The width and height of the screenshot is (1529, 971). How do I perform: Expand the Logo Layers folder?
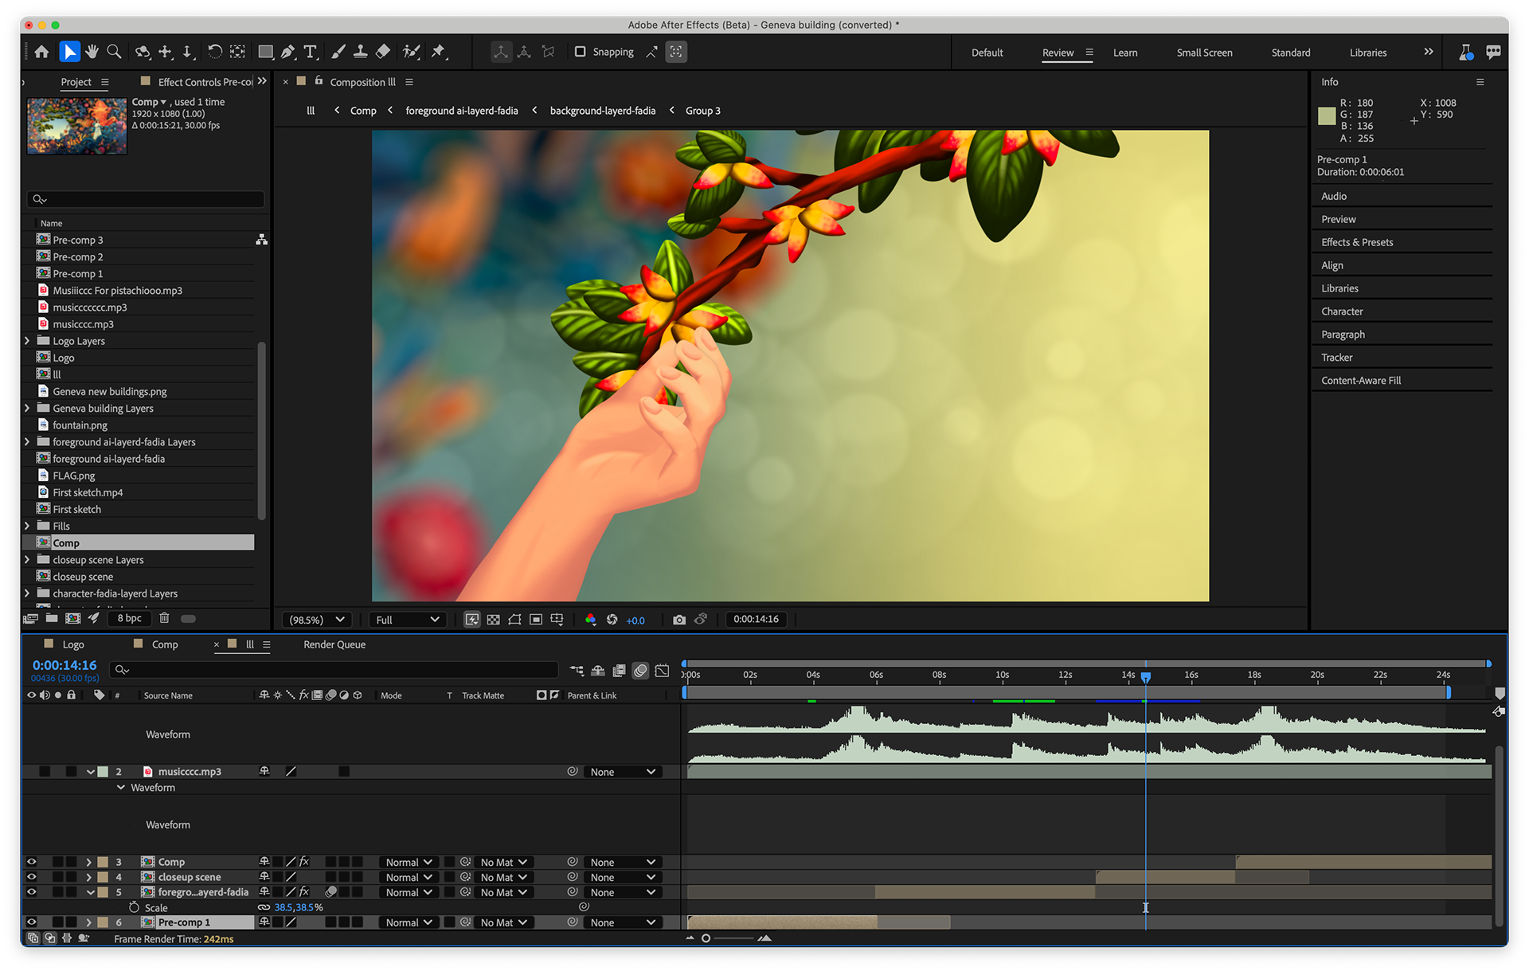pos(27,341)
